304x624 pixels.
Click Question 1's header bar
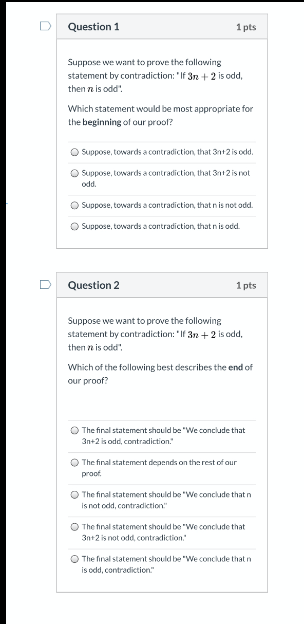coord(162,27)
